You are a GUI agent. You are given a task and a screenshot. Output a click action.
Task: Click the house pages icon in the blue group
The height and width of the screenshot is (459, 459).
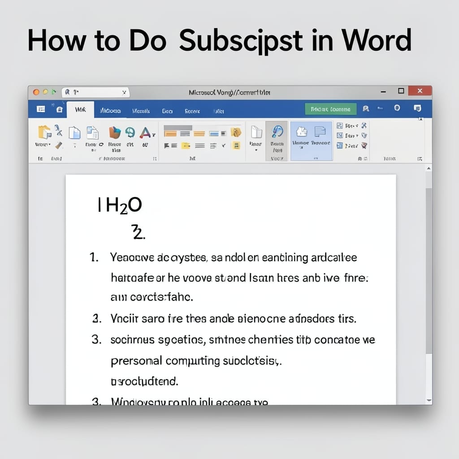(x=302, y=132)
